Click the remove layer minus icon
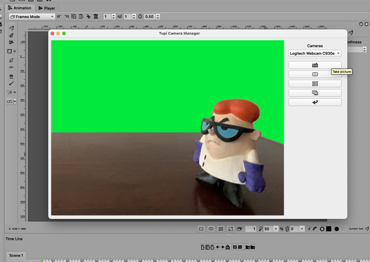Image resolution: width=370 pixels, height=262 pixels. pyautogui.click(x=240, y=247)
